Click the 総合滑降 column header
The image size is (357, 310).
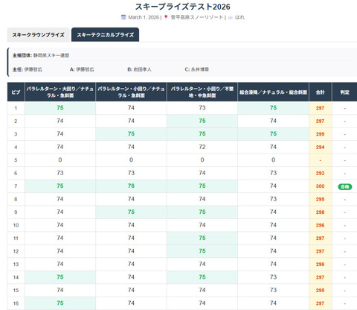point(273,92)
